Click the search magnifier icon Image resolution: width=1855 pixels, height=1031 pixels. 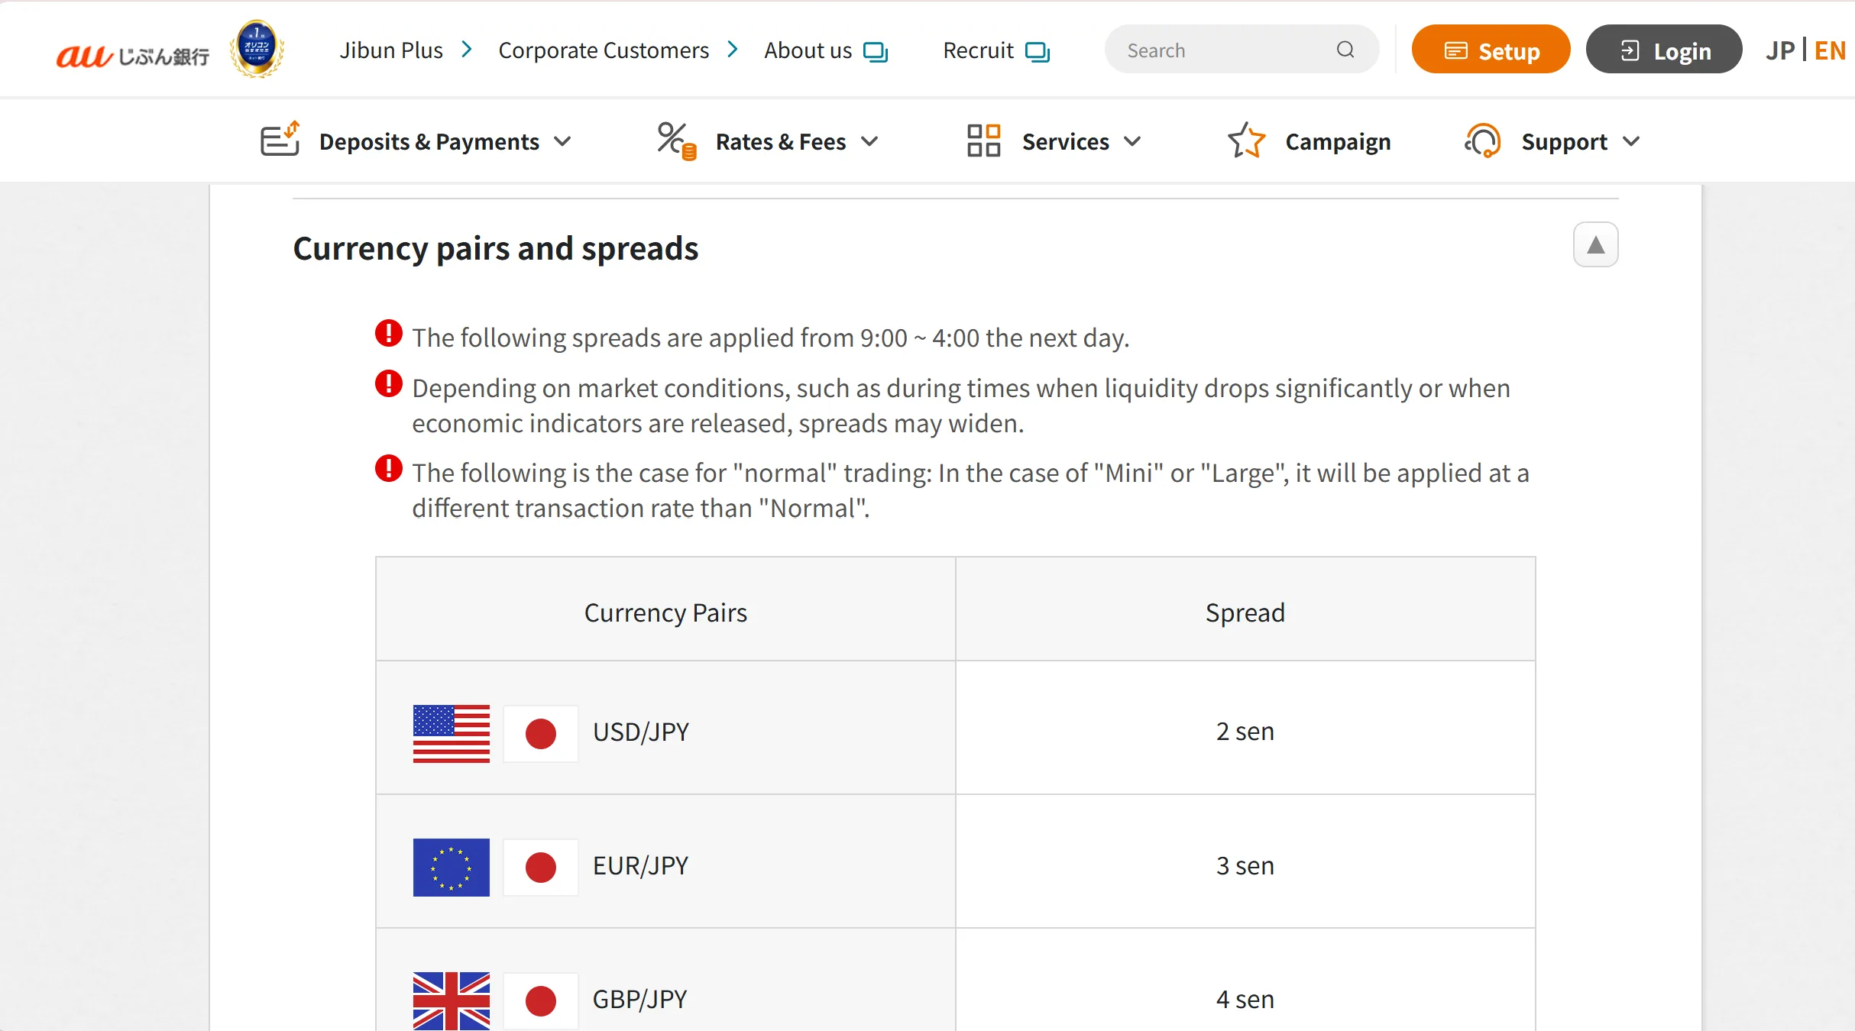(x=1345, y=50)
